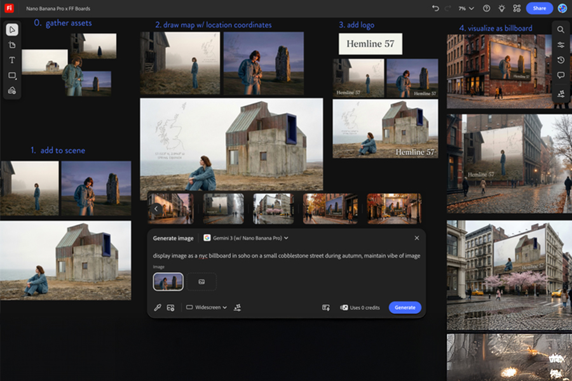Open the sliders settings panel icon

(561, 45)
